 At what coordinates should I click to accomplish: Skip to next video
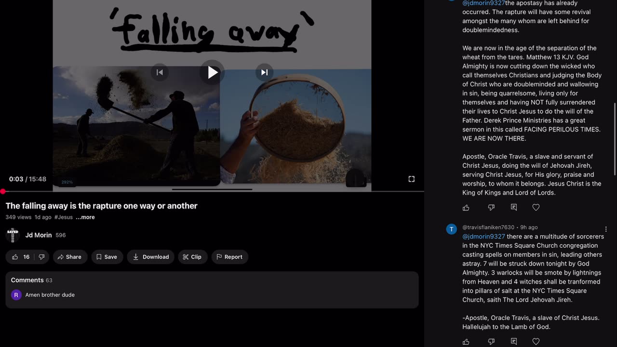tap(264, 72)
